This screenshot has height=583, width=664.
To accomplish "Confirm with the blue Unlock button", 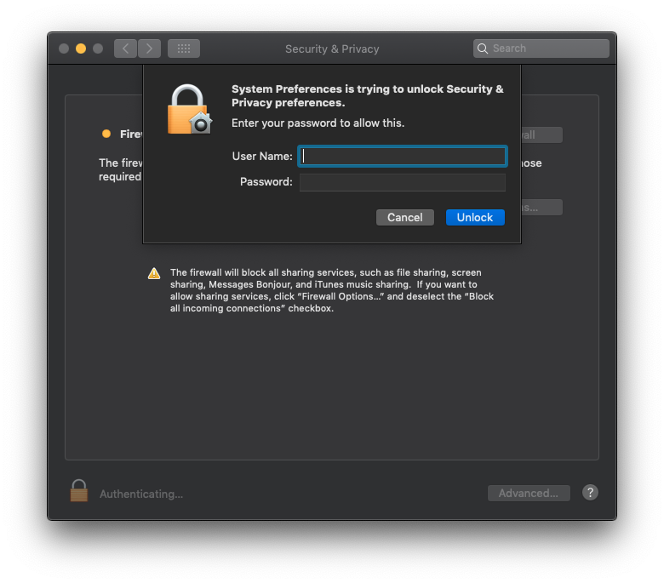I will (475, 217).
